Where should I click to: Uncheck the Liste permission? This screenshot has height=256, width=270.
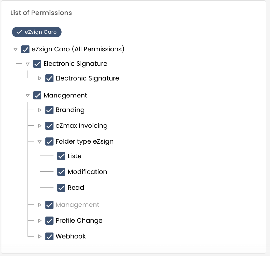pos(61,156)
